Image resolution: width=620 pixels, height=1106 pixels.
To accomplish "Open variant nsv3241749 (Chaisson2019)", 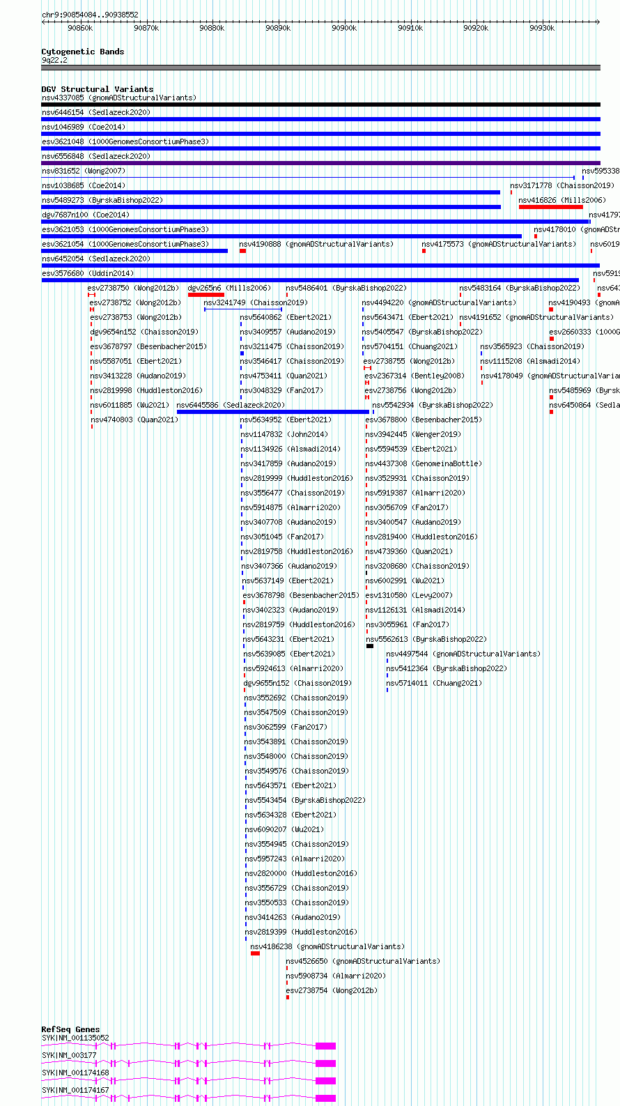I will point(256,302).
